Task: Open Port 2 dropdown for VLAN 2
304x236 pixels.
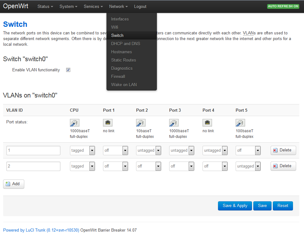Action: pyautogui.click(x=148, y=166)
